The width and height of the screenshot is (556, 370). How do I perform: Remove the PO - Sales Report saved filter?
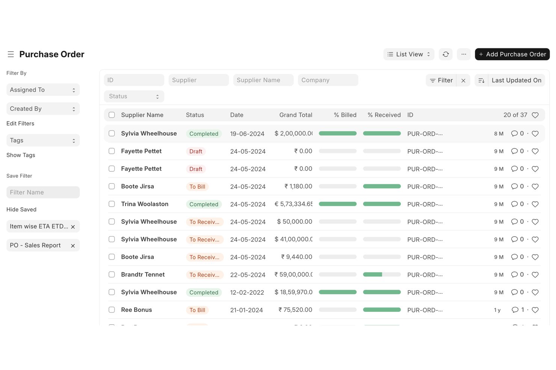pyautogui.click(x=73, y=246)
